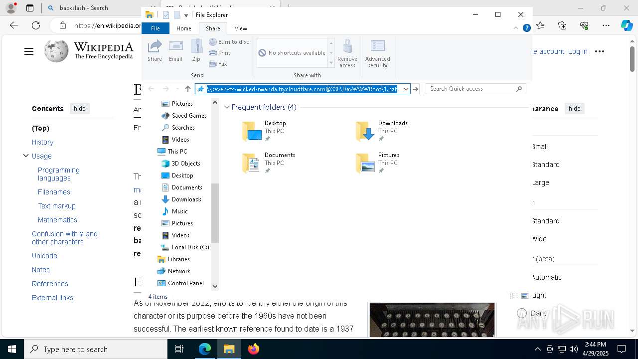The width and height of the screenshot is (638, 359).
Task: Select Wide width option
Action: click(539, 239)
